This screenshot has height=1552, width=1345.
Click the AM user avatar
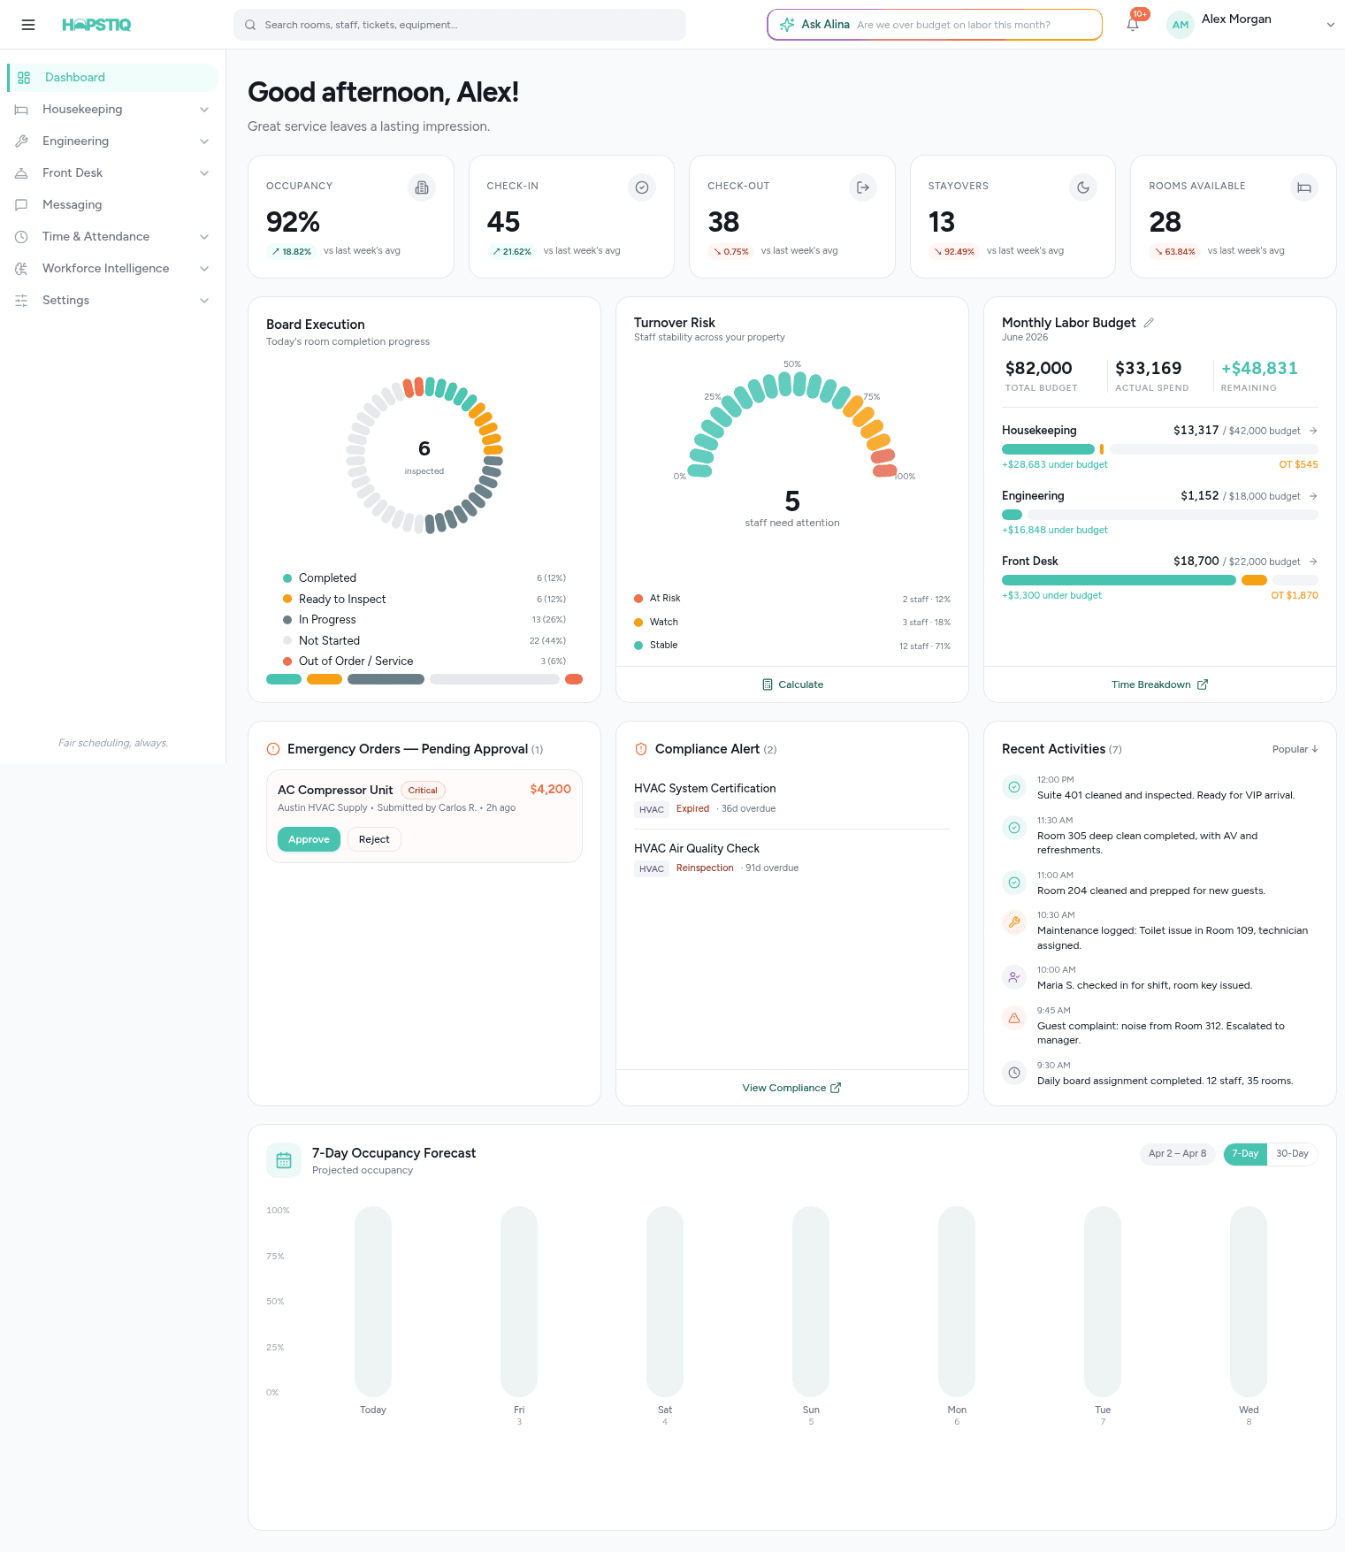(x=1181, y=25)
